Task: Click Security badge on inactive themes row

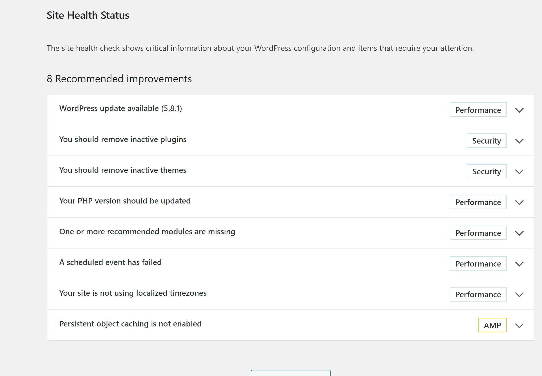Action: point(486,171)
